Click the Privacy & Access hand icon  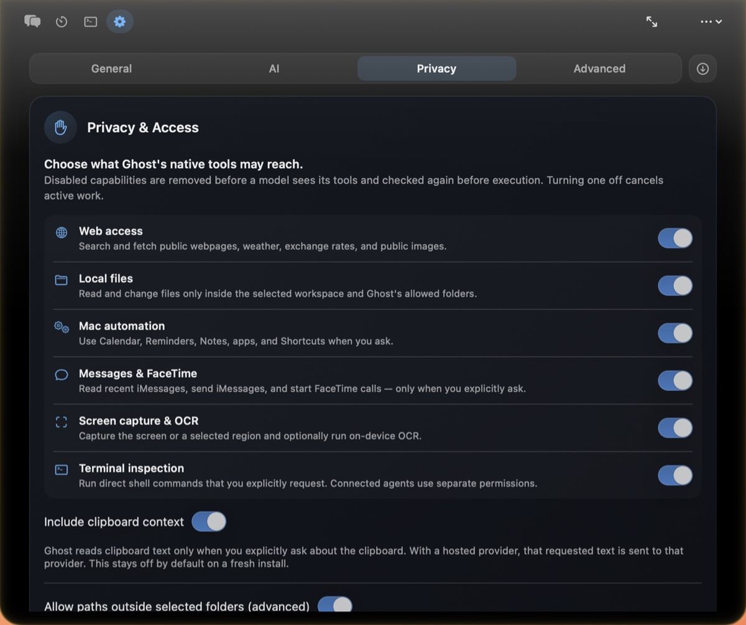[x=60, y=127]
